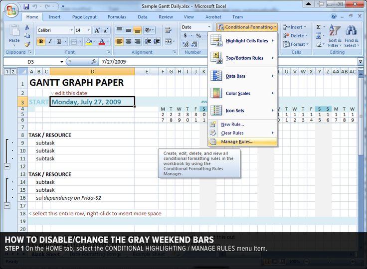
Task: Switch to the Page Layout tab
Action: coord(84,17)
